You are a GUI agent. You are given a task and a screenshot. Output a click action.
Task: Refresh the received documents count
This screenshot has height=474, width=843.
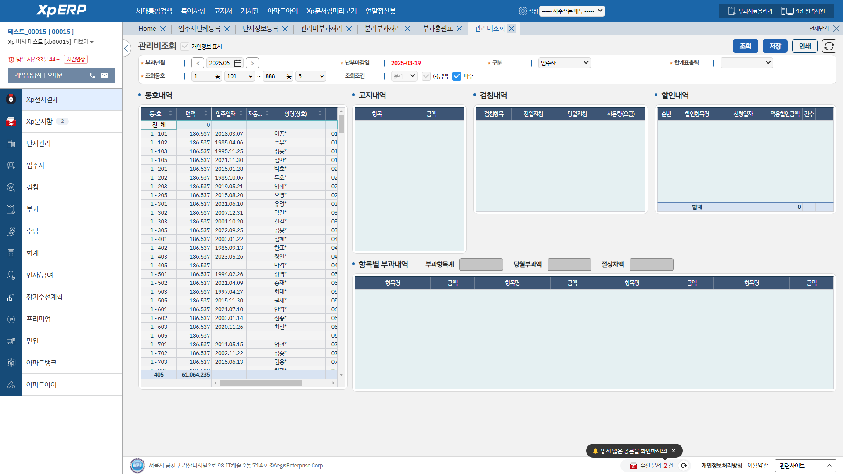pos(684,466)
